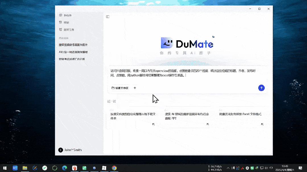The height and width of the screenshot is (172, 307).
Task: Toggle the sidebar panel collapse icon
Action: [x=108, y=17]
